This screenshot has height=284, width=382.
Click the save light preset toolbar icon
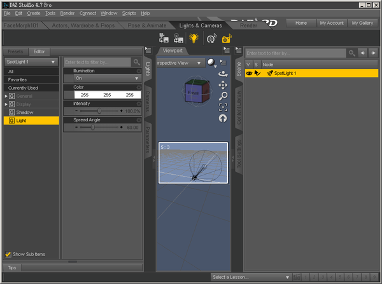point(178,38)
